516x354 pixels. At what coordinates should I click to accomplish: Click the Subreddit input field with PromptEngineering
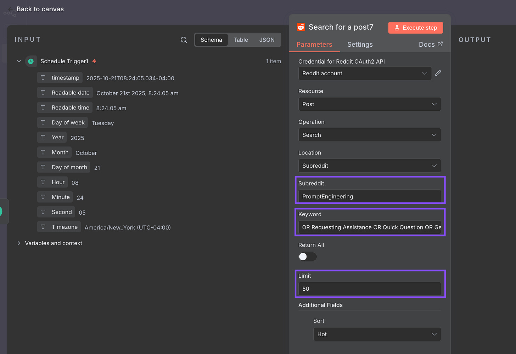click(x=370, y=196)
